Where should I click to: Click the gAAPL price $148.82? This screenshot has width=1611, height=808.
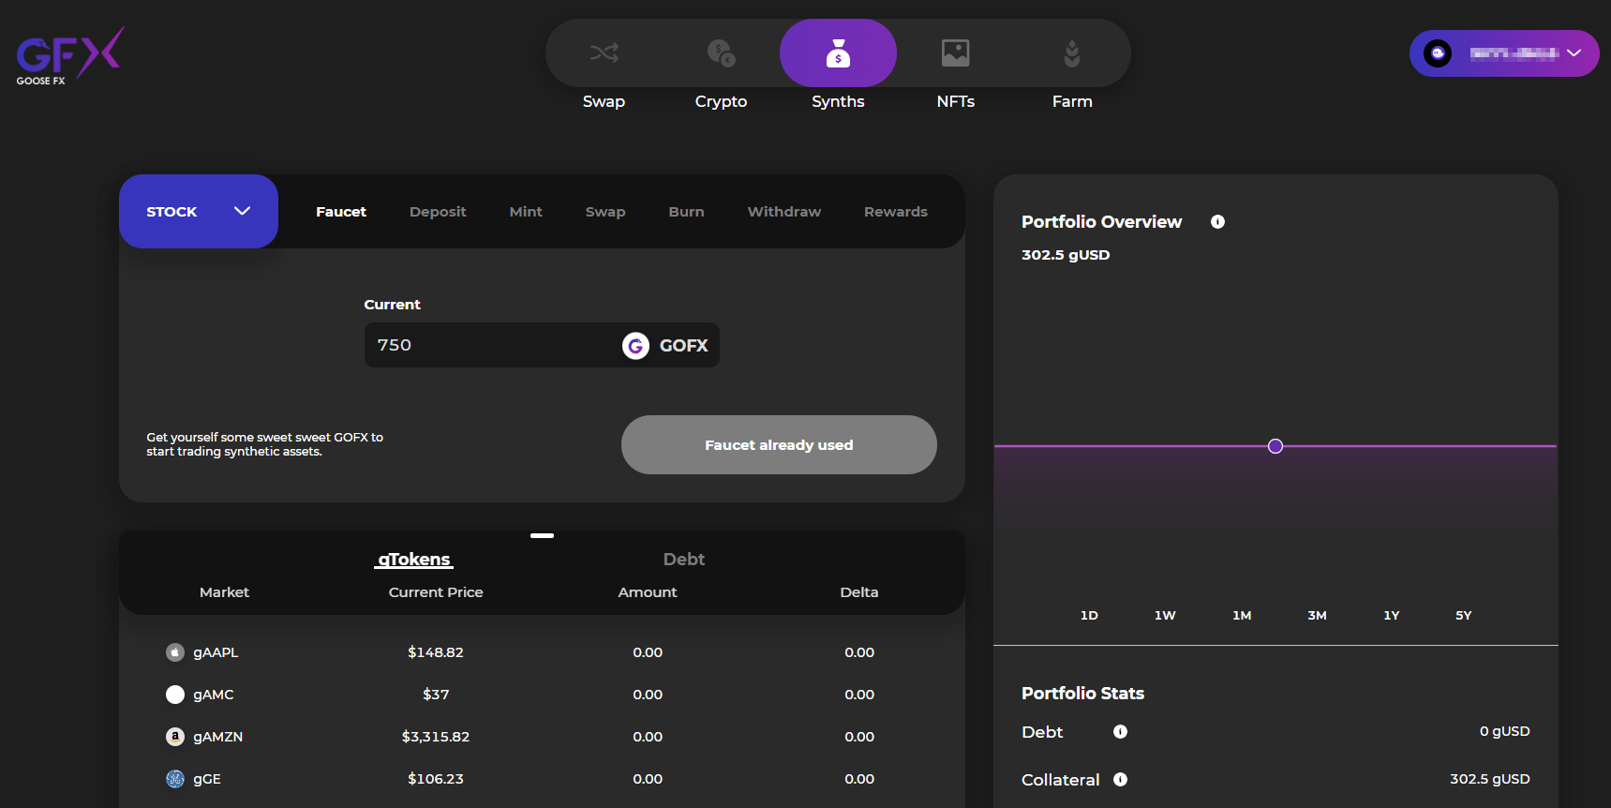point(436,652)
